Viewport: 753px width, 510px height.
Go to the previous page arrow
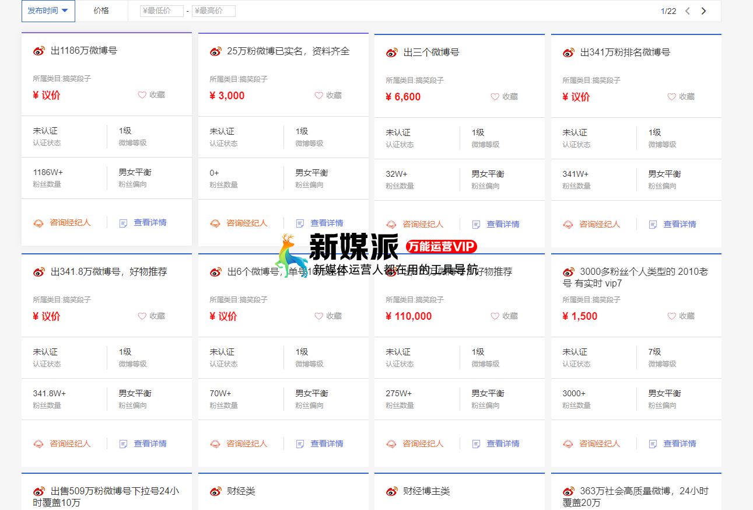688,11
